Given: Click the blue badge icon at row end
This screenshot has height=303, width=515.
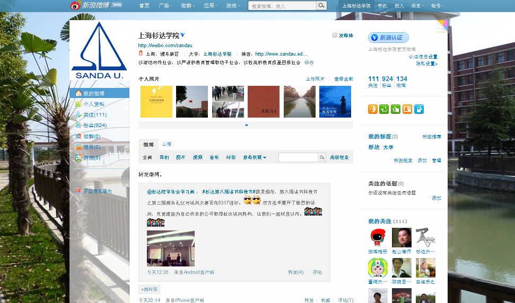Looking at the screenshot, I should tap(419, 109).
